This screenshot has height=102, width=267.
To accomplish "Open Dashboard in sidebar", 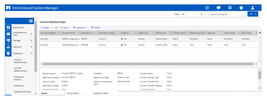I will point(18,28).
